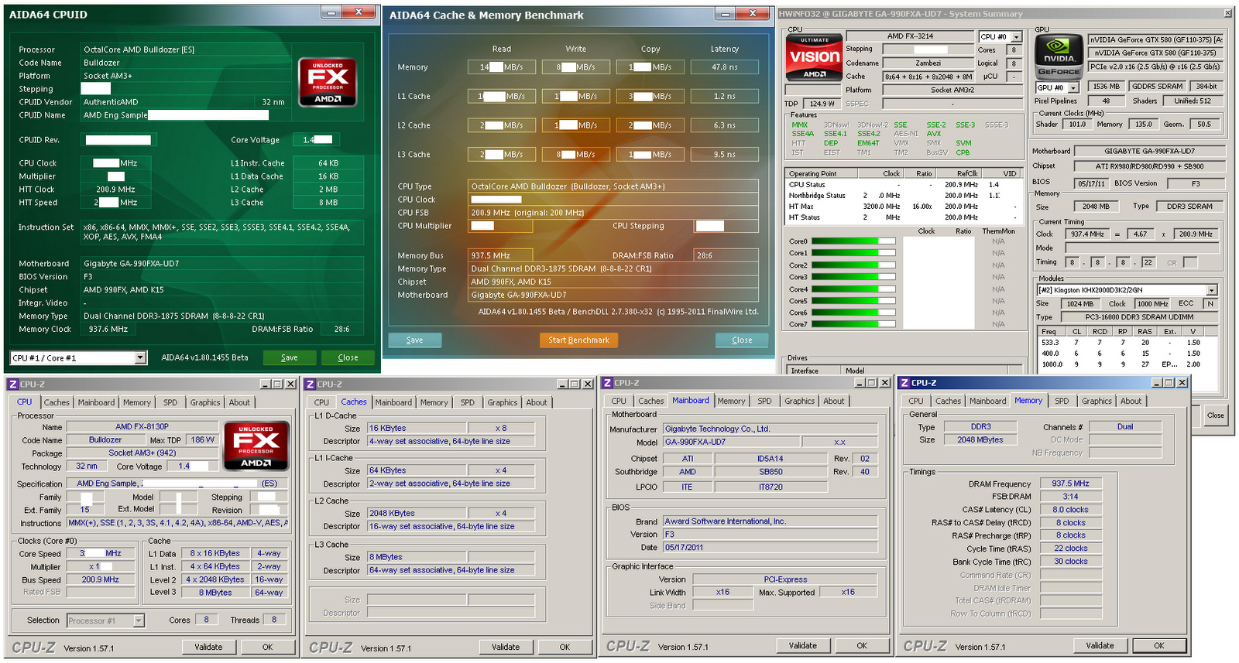The height and width of the screenshot is (663, 1239).
Task: Switch to the SPD tab in the CPU-Z Memory window
Action: coord(1061,401)
